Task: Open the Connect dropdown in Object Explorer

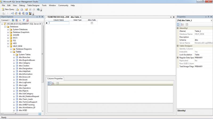Action: [5, 20]
